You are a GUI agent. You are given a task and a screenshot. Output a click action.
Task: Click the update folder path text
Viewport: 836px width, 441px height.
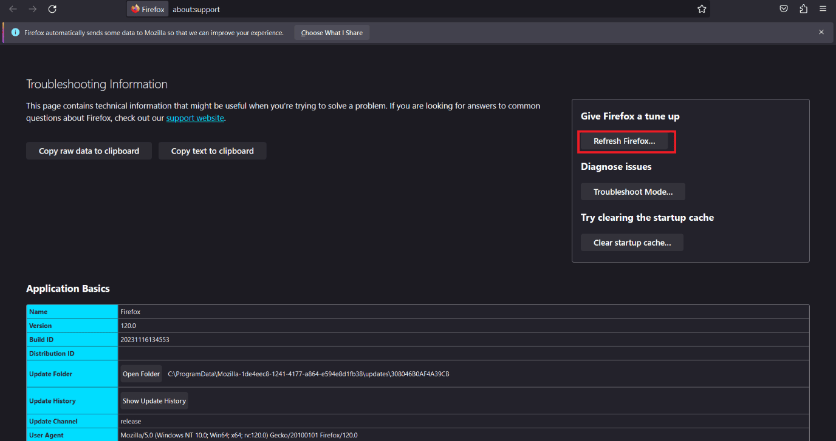click(309, 374)
